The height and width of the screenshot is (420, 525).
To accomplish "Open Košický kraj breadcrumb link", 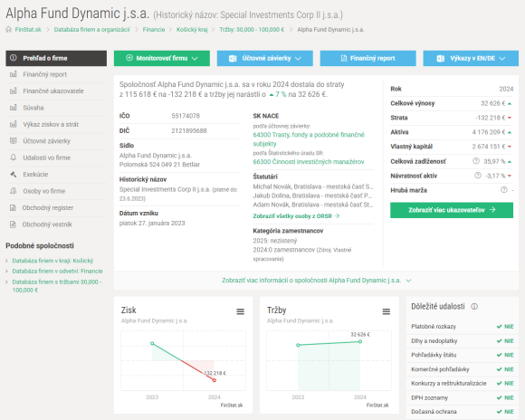I will pos(192,30).
